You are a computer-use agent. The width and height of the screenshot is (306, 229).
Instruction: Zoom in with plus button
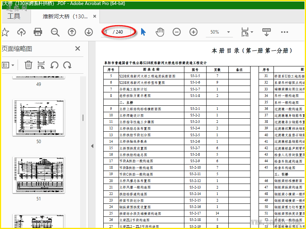(x=194, y=32)
